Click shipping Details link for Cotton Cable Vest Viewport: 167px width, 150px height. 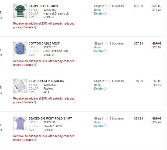click(98, 51)
